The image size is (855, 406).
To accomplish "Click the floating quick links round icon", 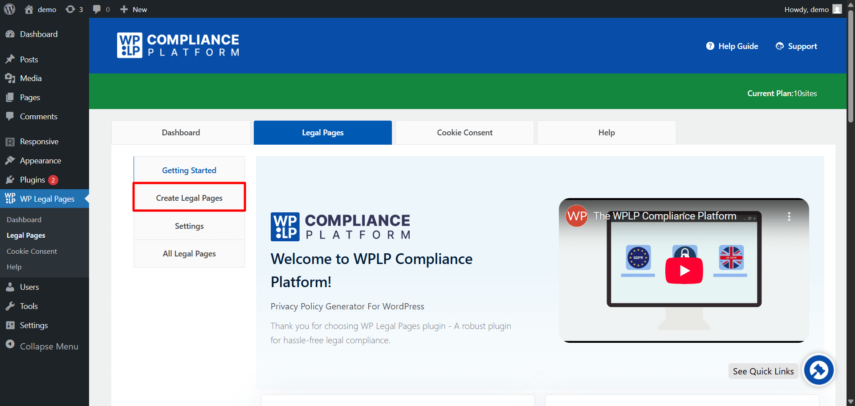I will pos(818,370).
